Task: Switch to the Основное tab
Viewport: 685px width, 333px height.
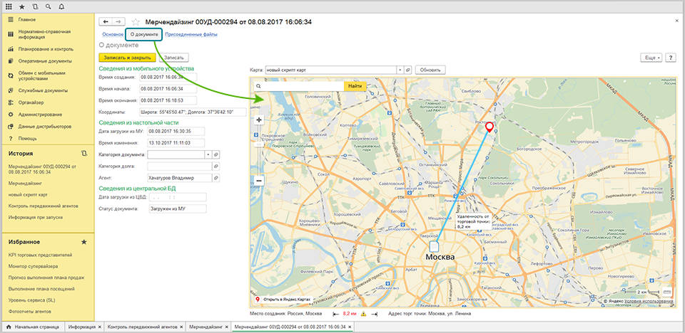Action: pyautogui.click(x=113, y=34)
